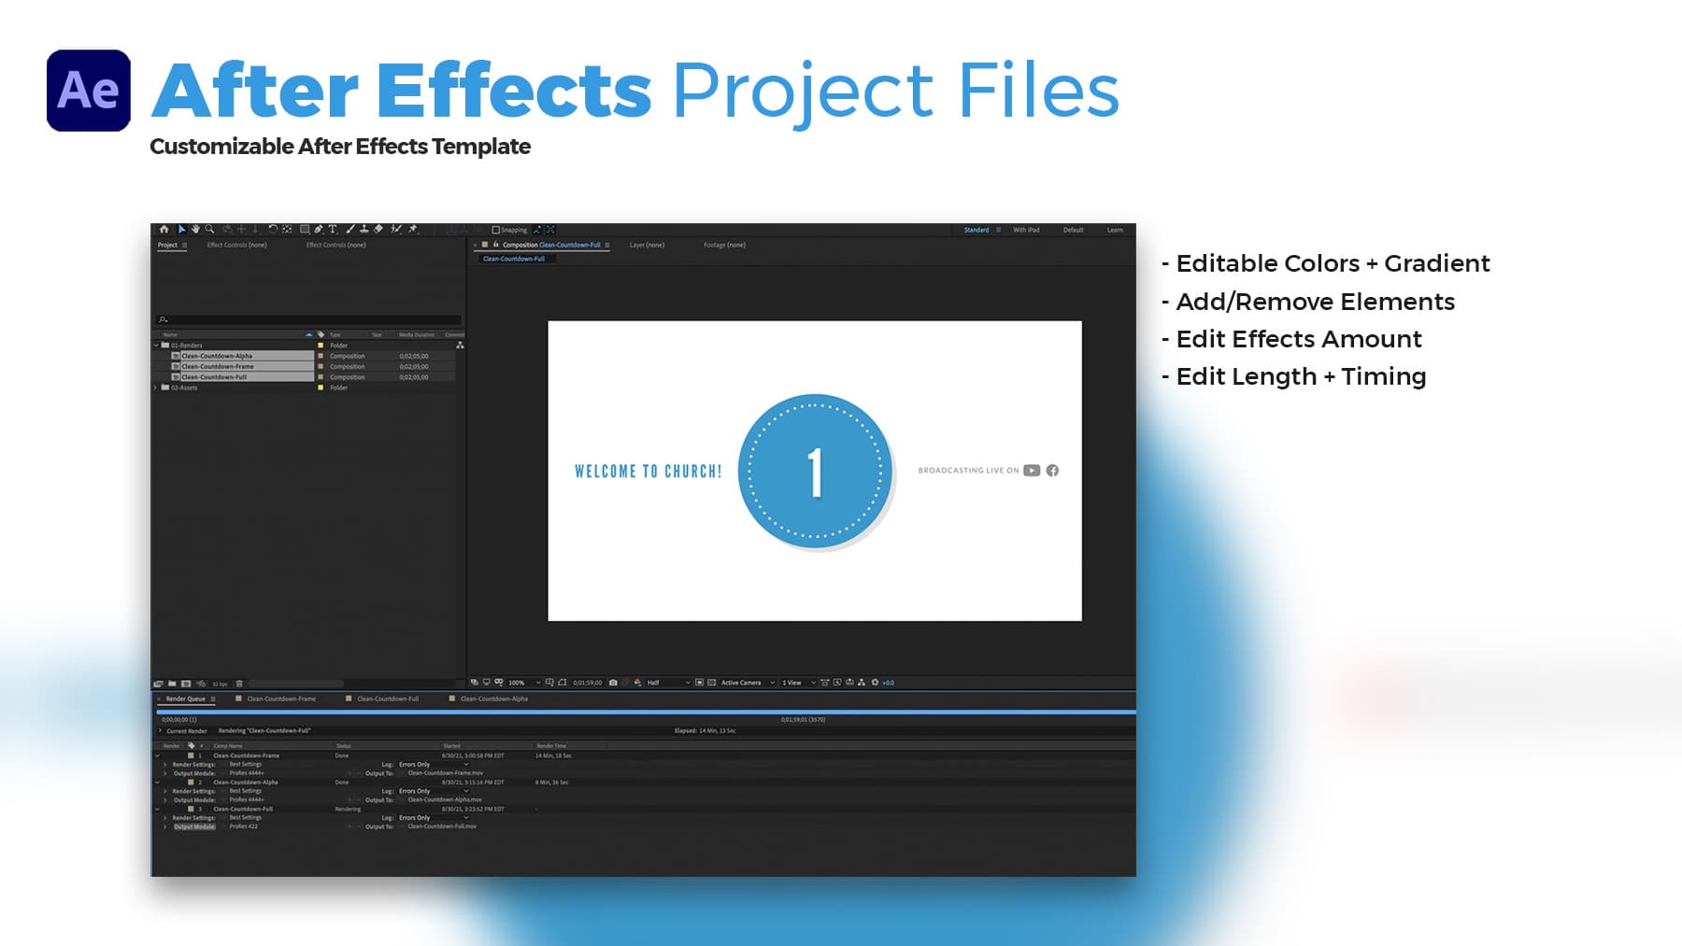Select the Clone Stamp tool
The height and width of the screenshot is (946, 1682).
(363, 229)
